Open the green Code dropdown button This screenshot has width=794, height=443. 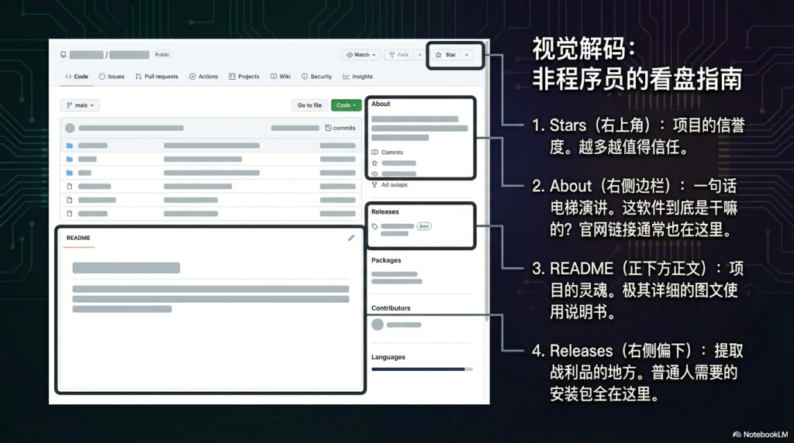click(346, 105)
